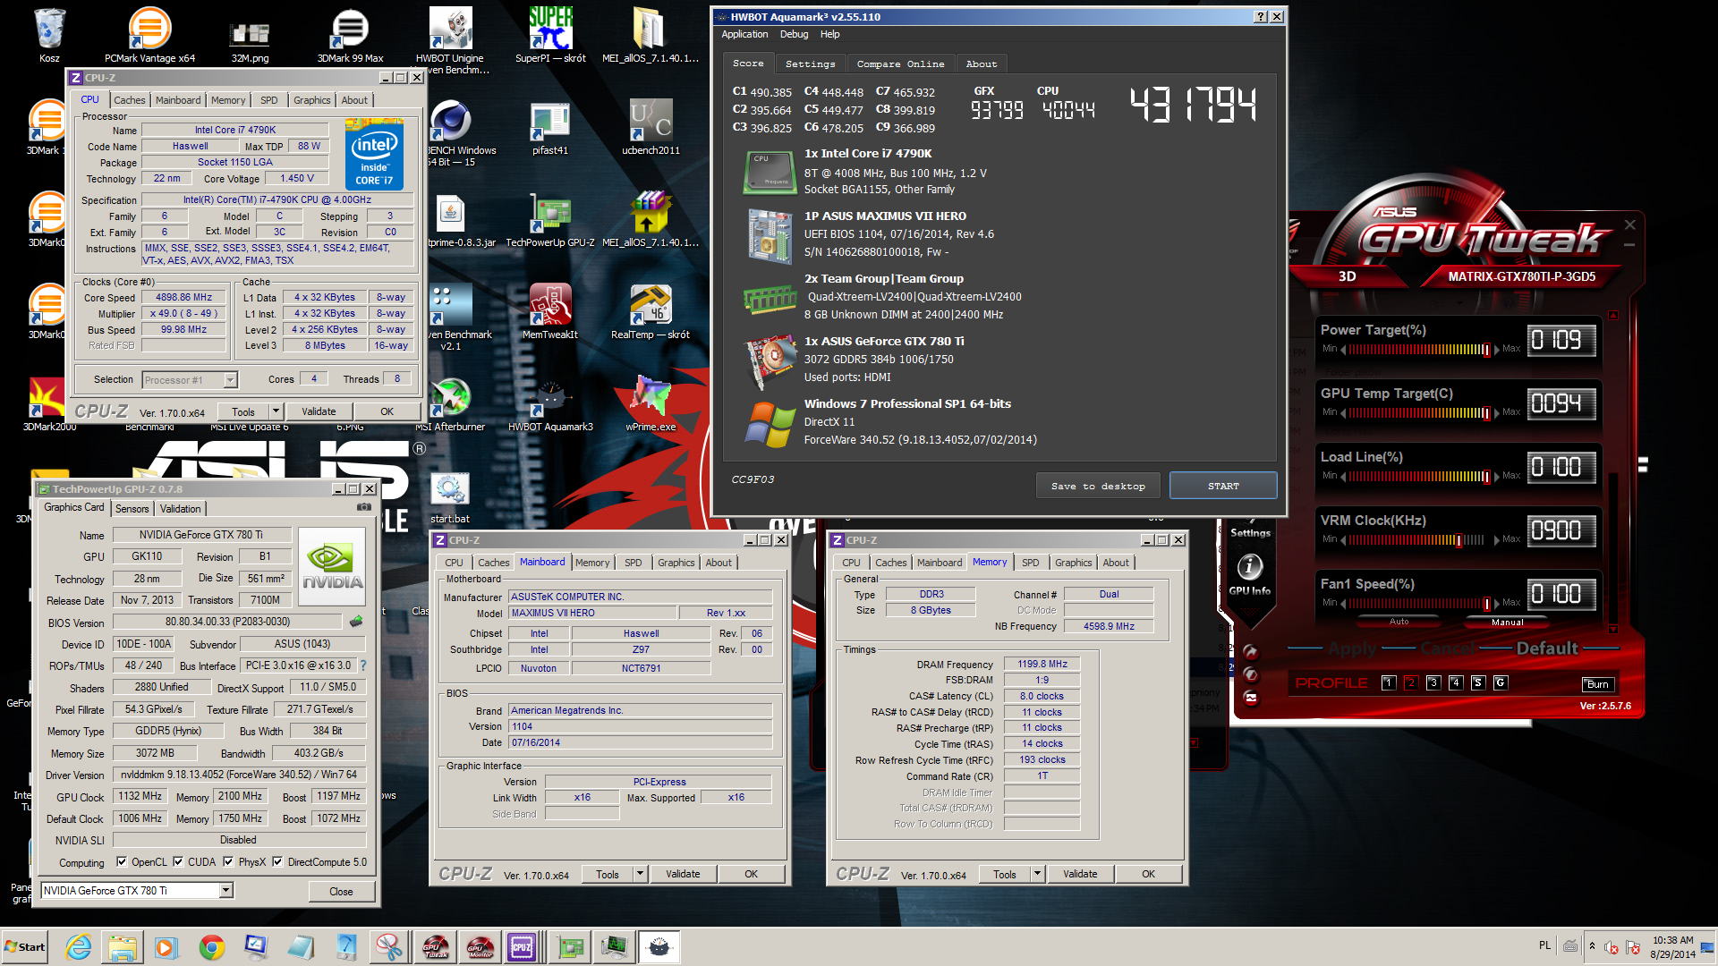Viewport: 1718px width, 966px height.
Task: Open the SuperPI shortcut on the desktop
Action: click(x=550, y=36)
